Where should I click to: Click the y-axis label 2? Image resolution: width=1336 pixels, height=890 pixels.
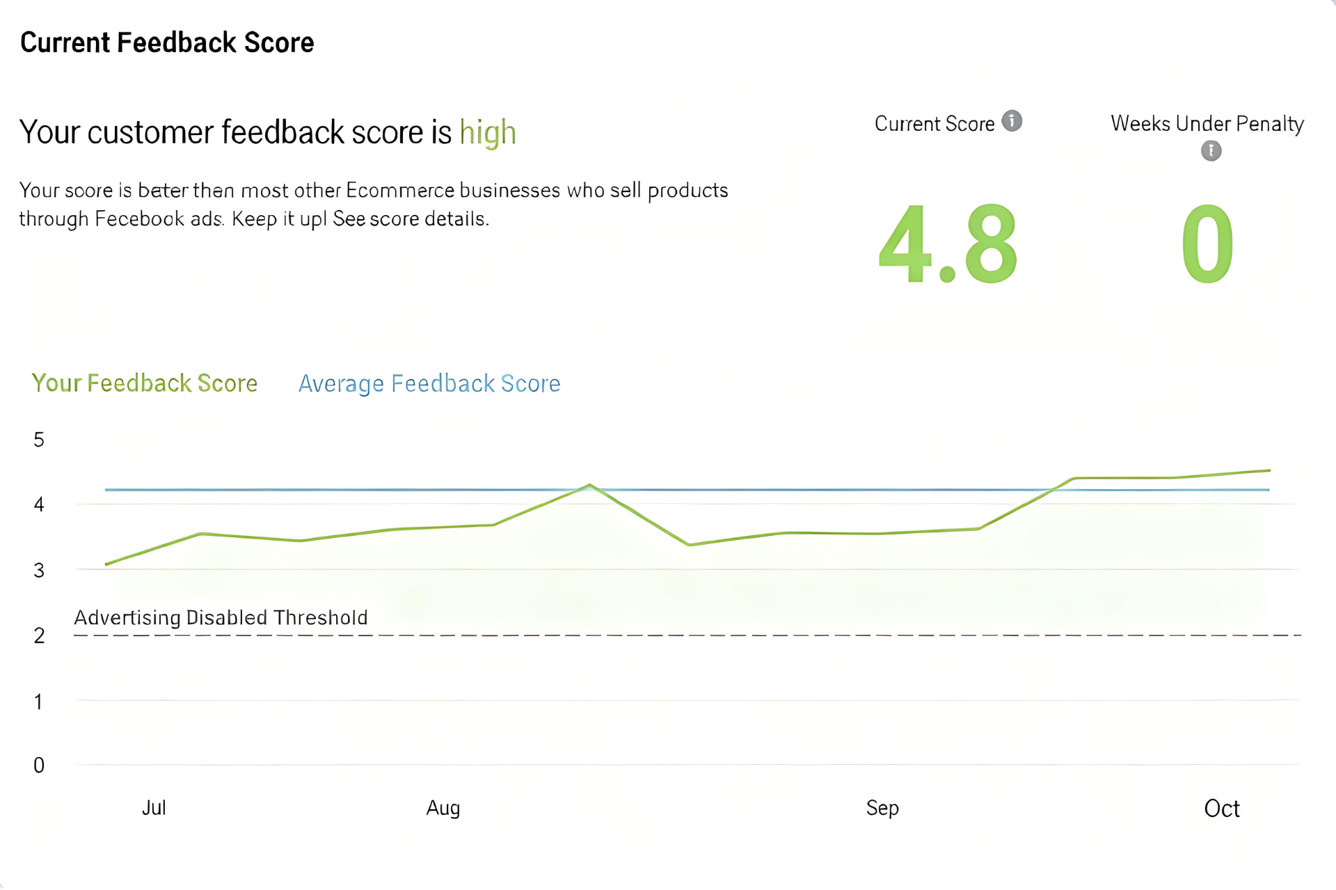[x=39, y=635]
